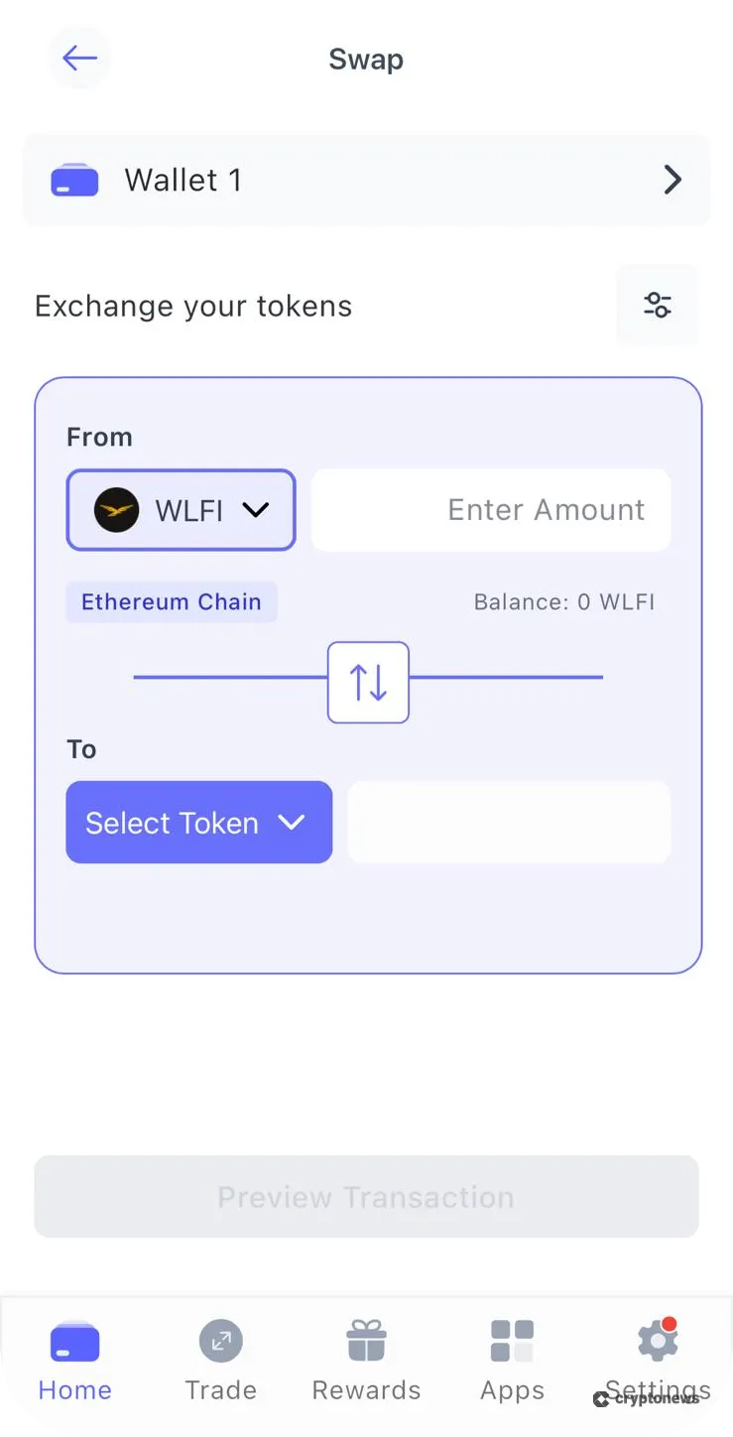Image resolution: width=733 pixels, height=1437 pixels.
Task: Open the Rewards gift icon
Action: tap(366, 1342)
